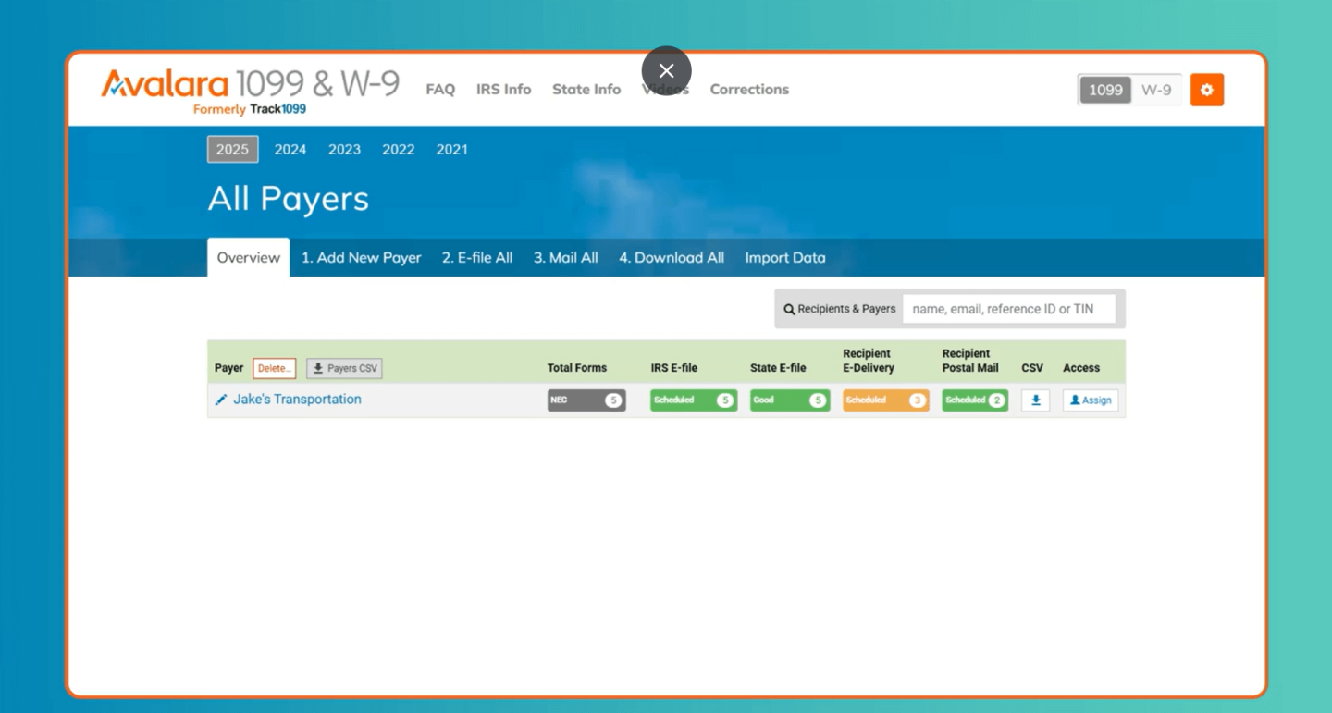The width and height of the screenshot is (1332, 713).
Task: Open the Import Data tab
Action: (784, 258)
